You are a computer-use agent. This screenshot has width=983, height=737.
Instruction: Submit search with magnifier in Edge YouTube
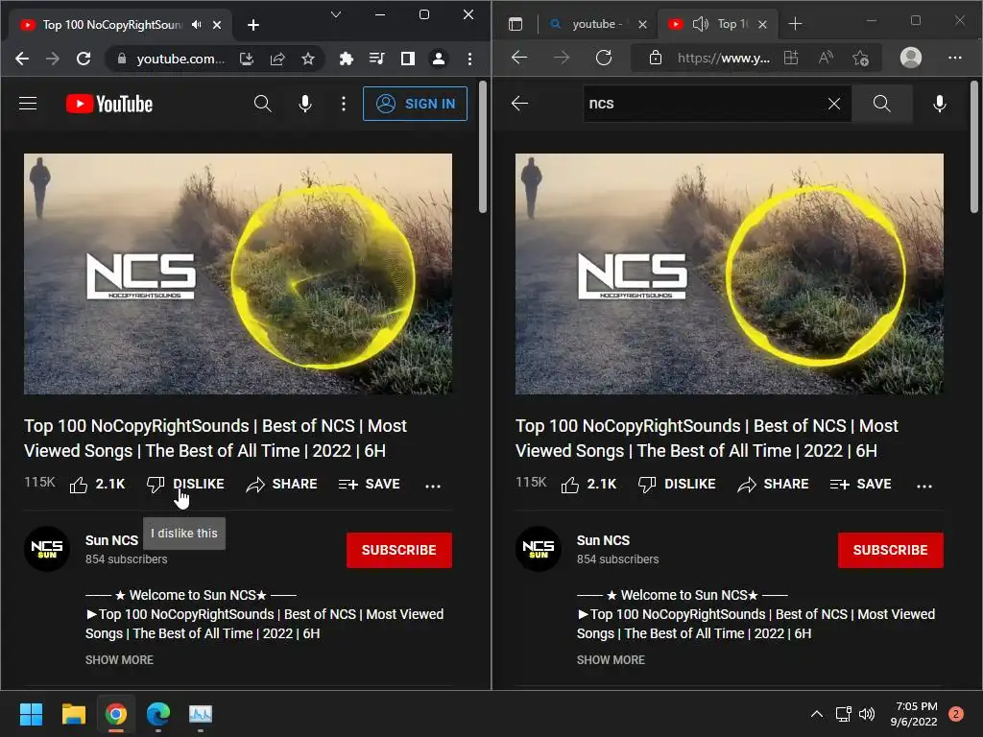881,104
